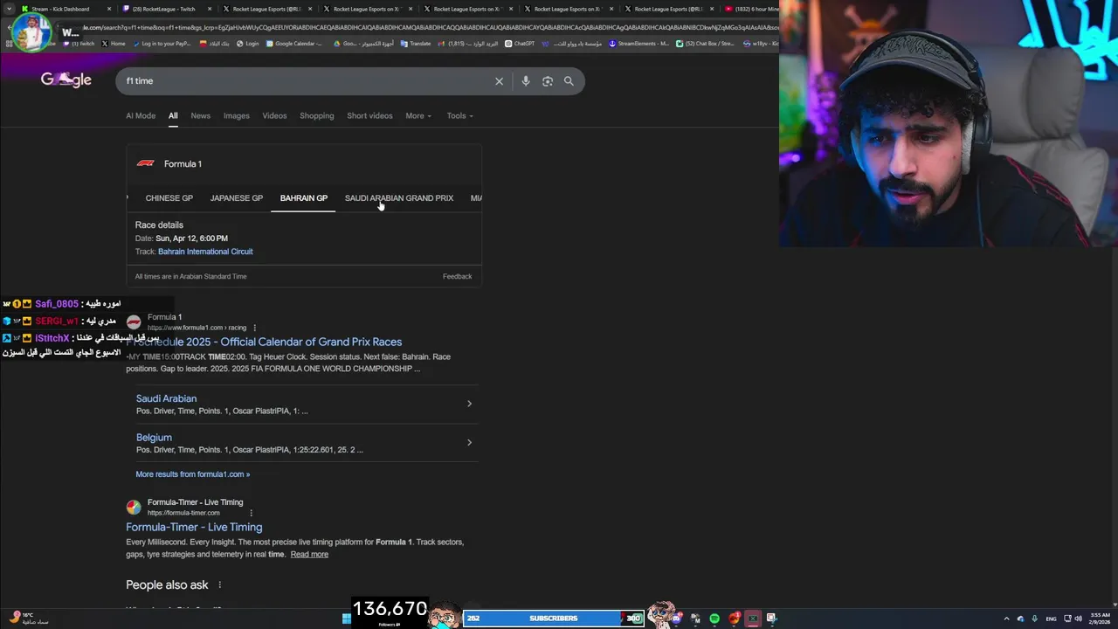Click the Formula-Timer site favicon
This screenshot has width=1118, height=629.
(134, 507)
